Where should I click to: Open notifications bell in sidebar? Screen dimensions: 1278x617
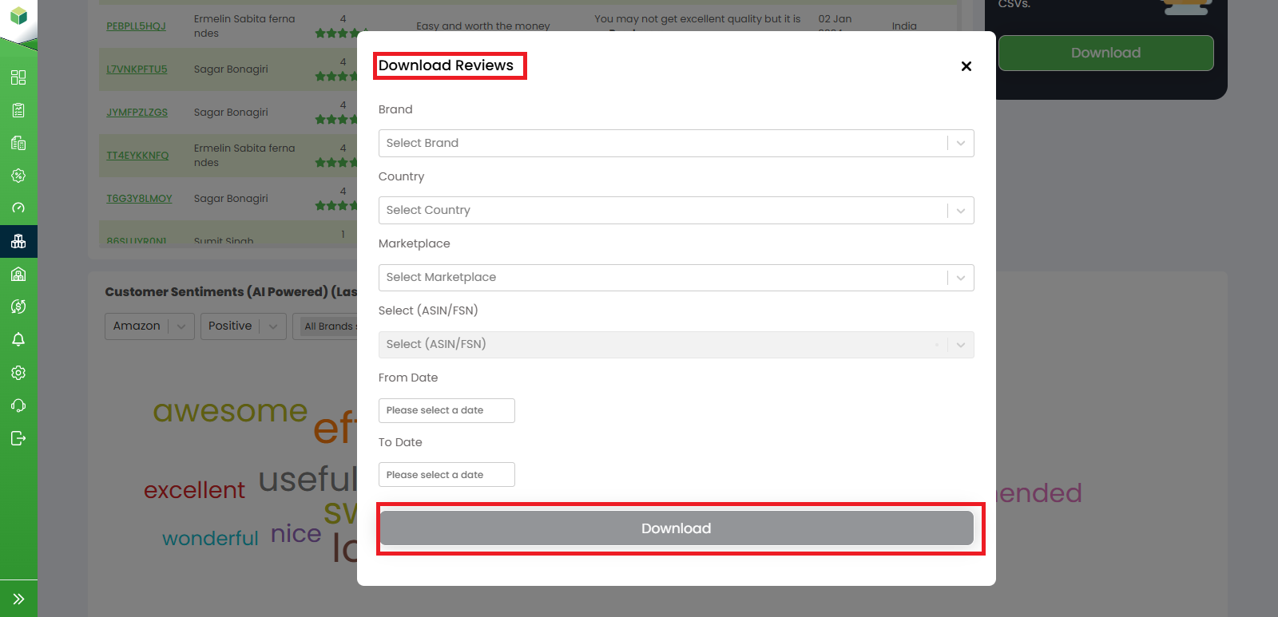click(x=18, y=339)
